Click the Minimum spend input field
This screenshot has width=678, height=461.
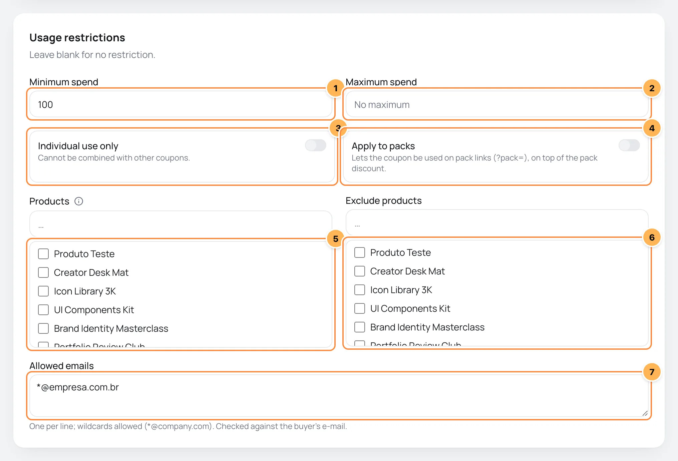click(181, 105)
